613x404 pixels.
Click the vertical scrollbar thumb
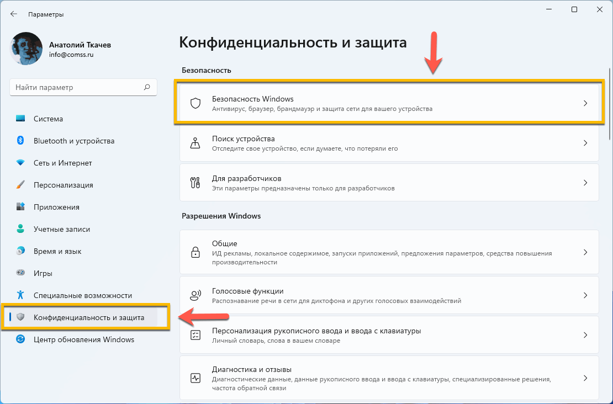[x=610, y=104]
